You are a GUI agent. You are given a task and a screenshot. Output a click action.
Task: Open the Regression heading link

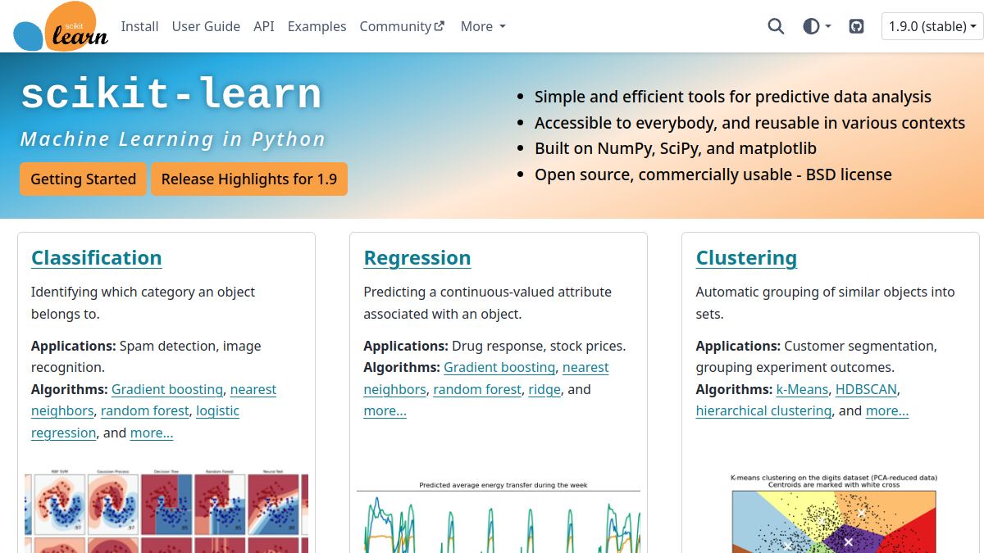(x=417, y=257)
